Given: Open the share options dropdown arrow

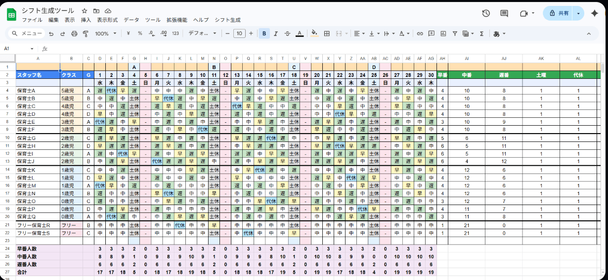Looking at the screenshot, I should (x=579, y=13).
